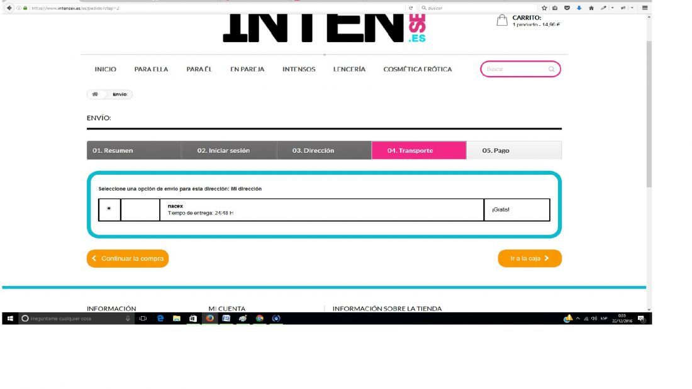Image resolution: width=692 pixels, height=389 pixels.
Task: Click Cortana Pregúntame cualquier cosa box
Action: (x=75, y=319)
